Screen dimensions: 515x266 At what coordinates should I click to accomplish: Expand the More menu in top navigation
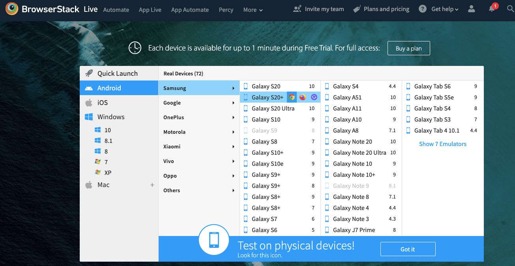[252, 9]
